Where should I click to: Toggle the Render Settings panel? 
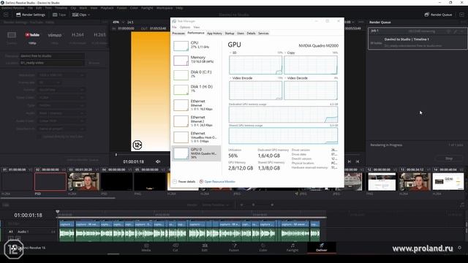tap(31, 15)
